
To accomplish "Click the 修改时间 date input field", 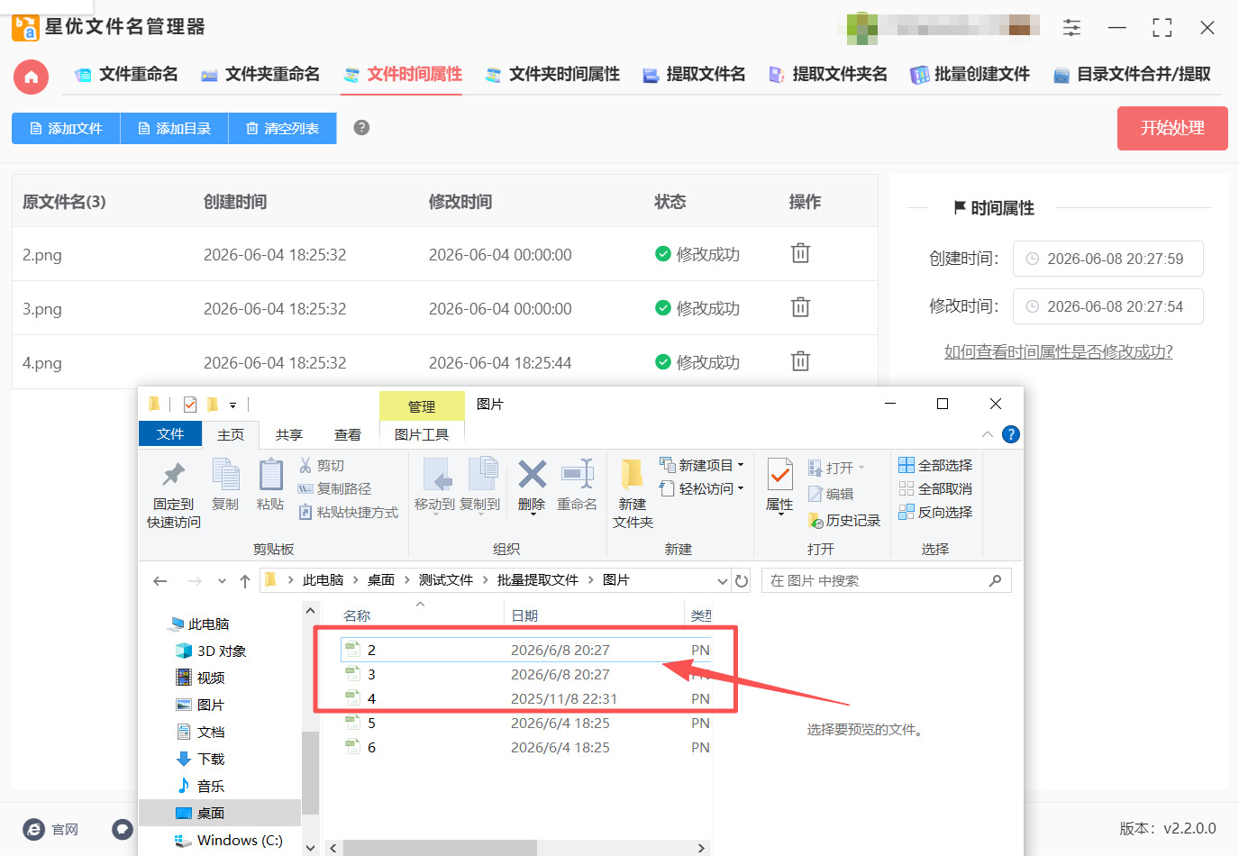I will (1107, 306).
